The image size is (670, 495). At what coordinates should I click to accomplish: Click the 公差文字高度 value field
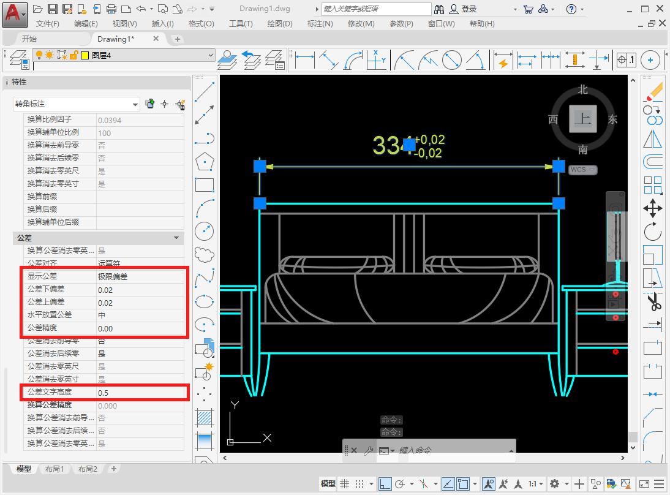pos(140,392)
